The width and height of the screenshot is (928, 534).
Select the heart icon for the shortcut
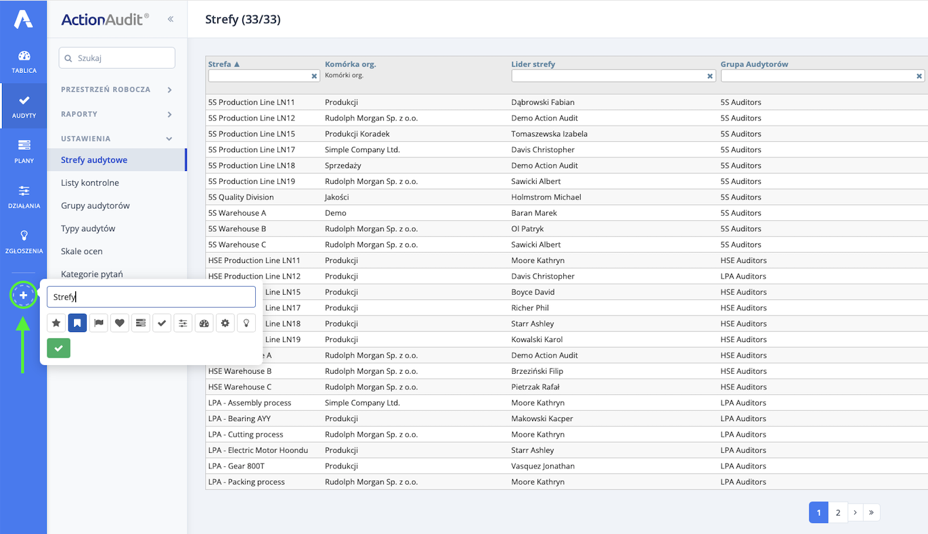click(120, 323)
